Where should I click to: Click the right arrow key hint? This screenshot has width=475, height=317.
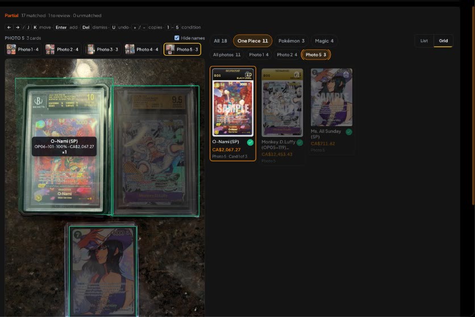pyautogui.click(x=18, y=27)
